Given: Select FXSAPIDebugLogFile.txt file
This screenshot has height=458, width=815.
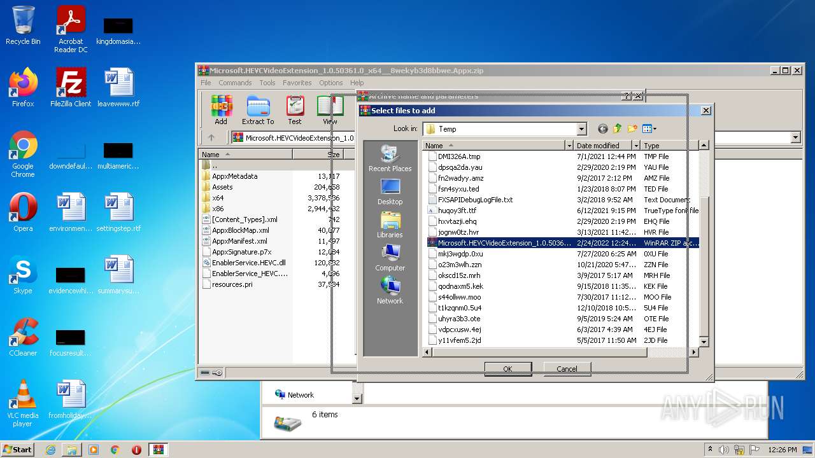Looking at the screenshot, I should point(475,200).
